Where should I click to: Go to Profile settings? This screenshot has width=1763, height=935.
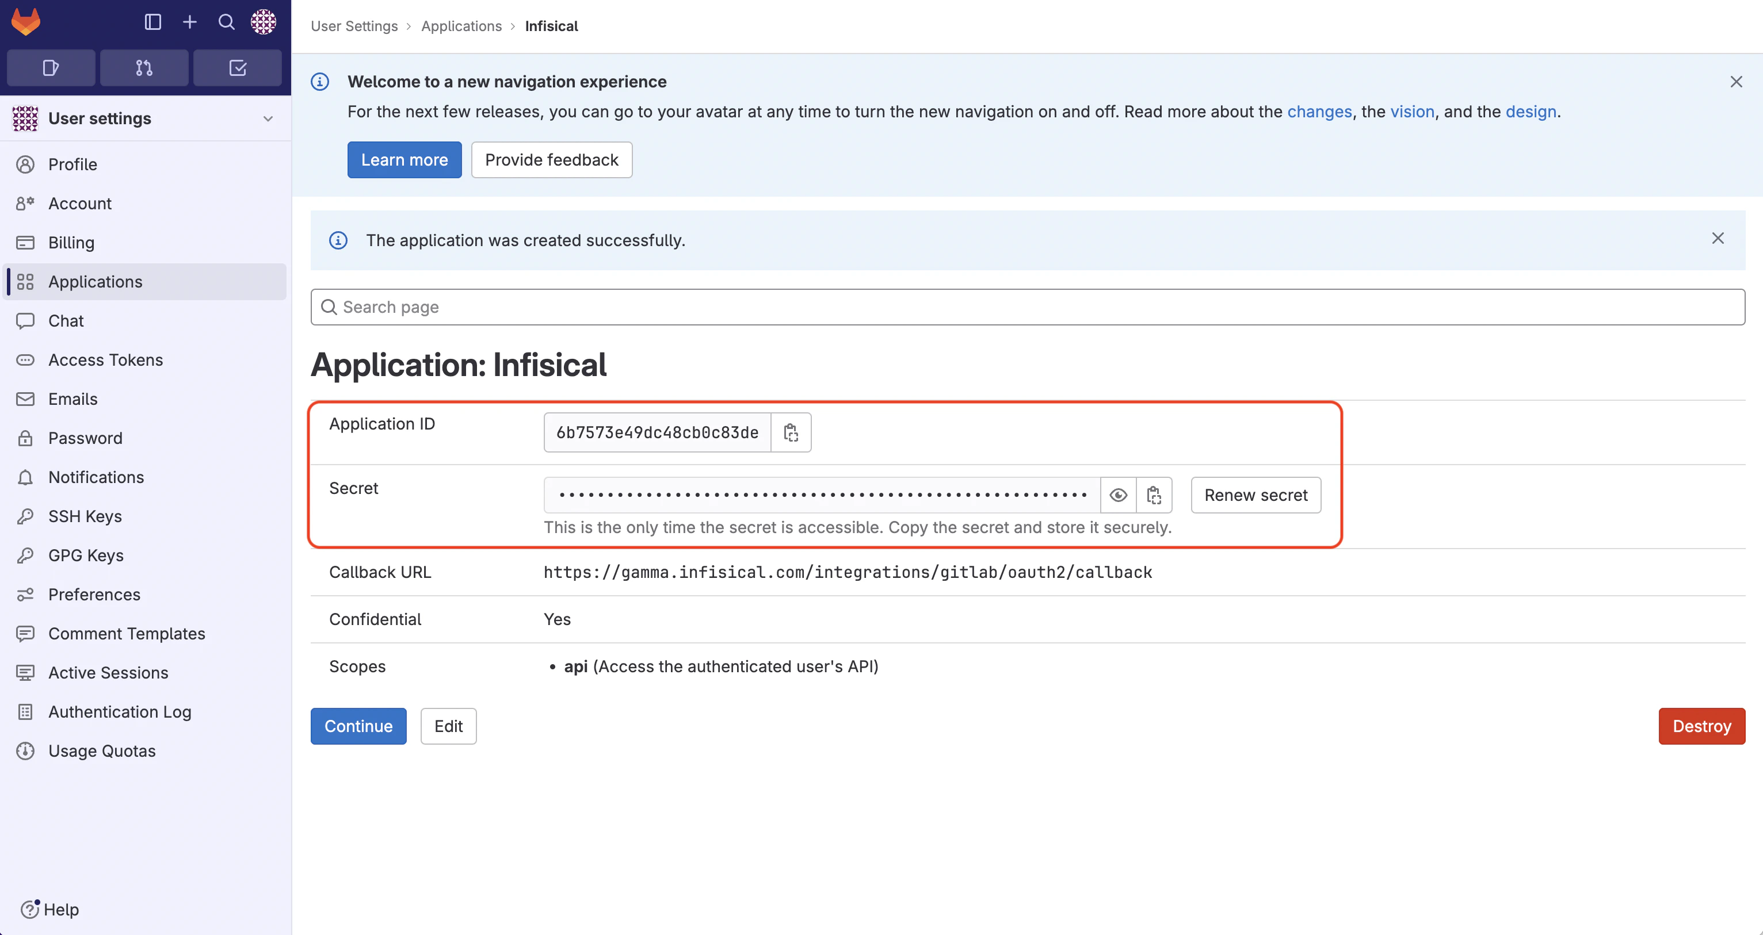point(145,164)
